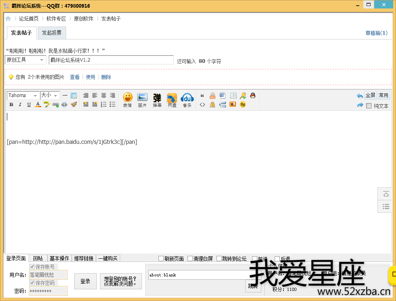This screenshot has width=396, height=301.
Task: Open the 草稿箱(1) drafts link
Action: coord(376,33)
